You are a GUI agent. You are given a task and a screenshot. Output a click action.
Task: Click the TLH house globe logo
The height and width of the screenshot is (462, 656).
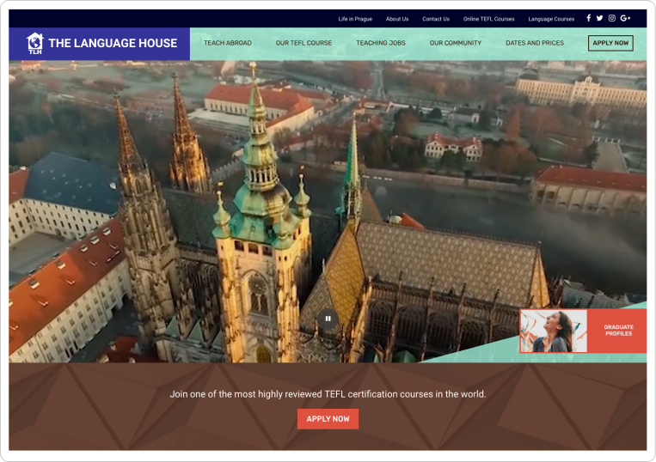[x=34, y=44]
